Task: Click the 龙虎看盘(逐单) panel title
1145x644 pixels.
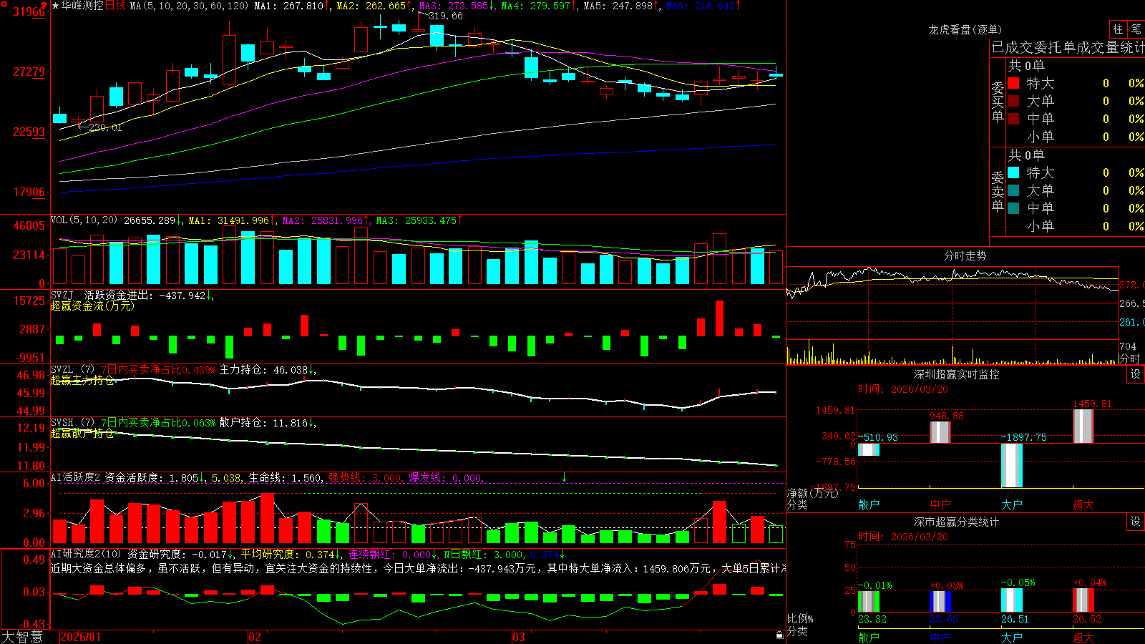Action: [x=965, y=29]
